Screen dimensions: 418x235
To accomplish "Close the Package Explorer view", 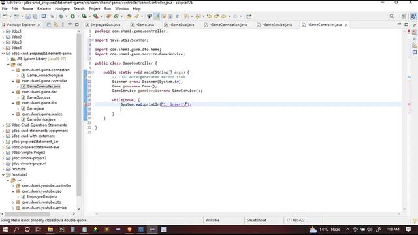I will [39, 25].
